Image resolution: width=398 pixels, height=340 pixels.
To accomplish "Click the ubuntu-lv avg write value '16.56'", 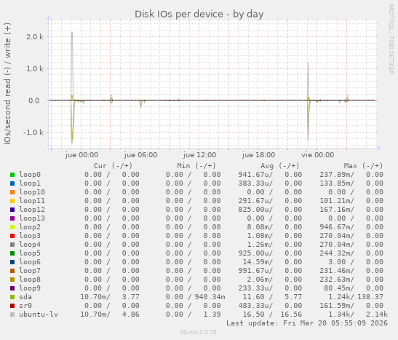I will pos(291,315).
